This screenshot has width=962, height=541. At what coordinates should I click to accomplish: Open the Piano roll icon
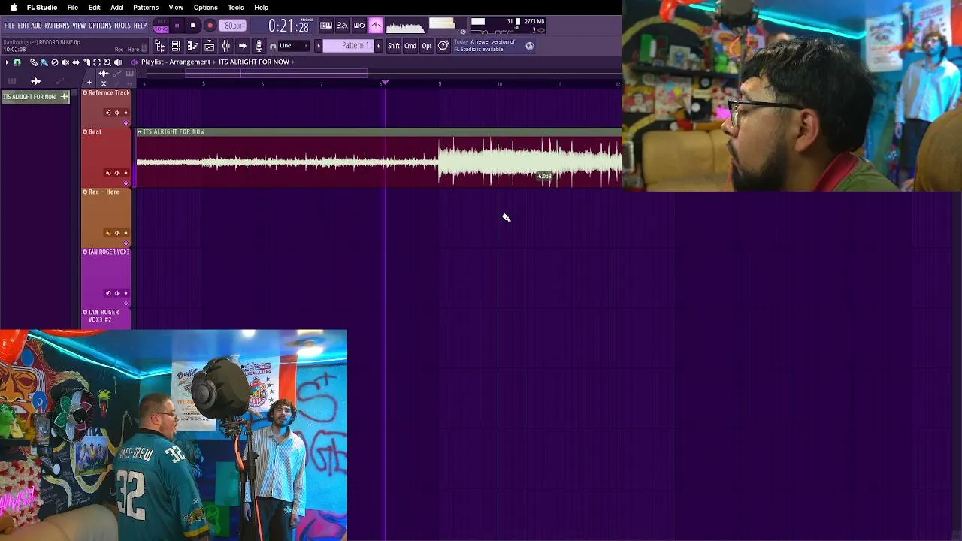click(192, 47)
